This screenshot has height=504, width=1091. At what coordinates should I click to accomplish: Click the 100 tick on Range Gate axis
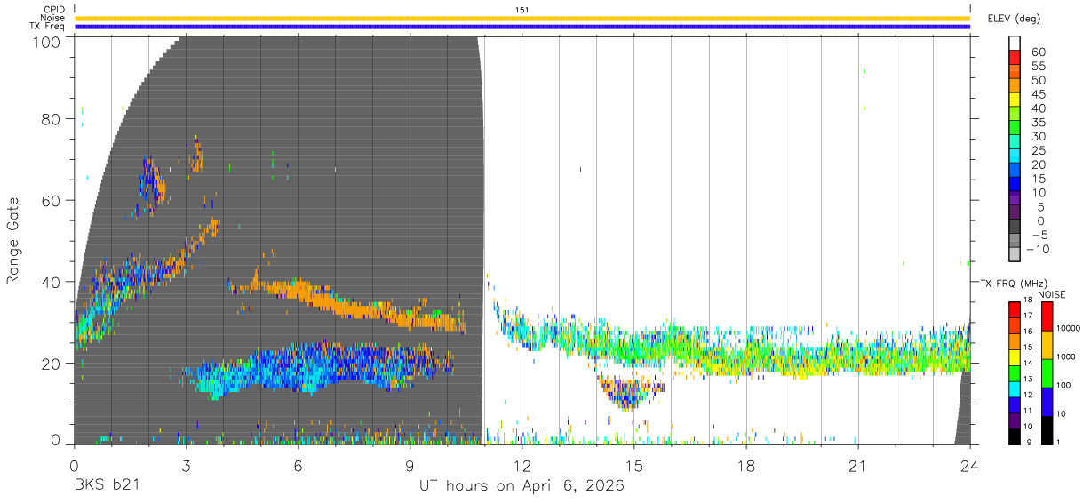point(46,41)
